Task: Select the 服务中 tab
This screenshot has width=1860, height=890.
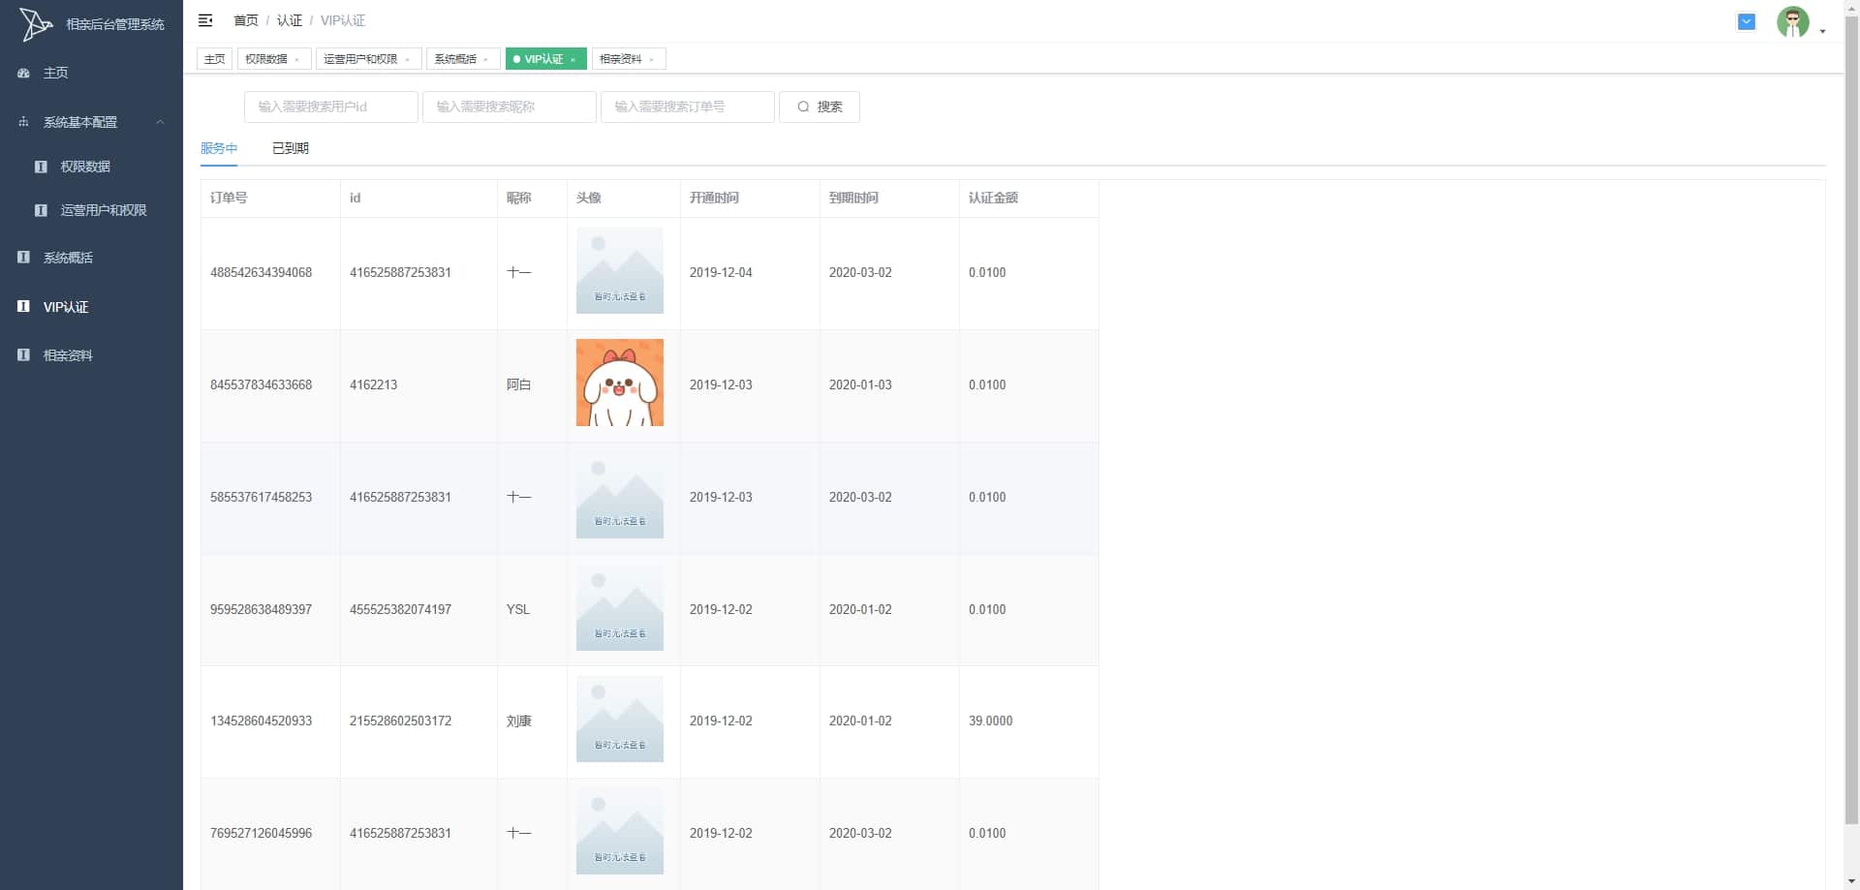Action: click(219, 148)
